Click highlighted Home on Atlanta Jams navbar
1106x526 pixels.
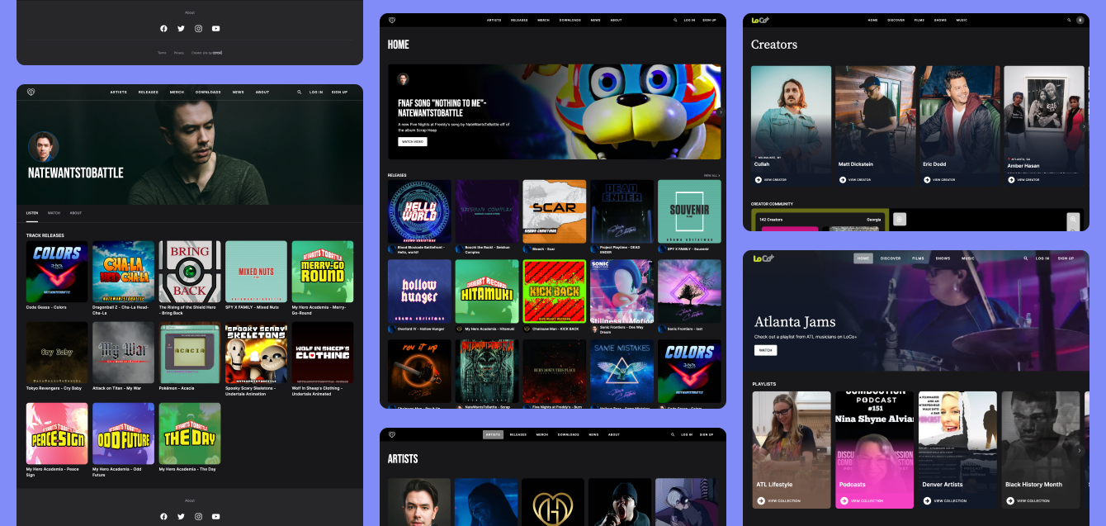(x=863, y=258)
